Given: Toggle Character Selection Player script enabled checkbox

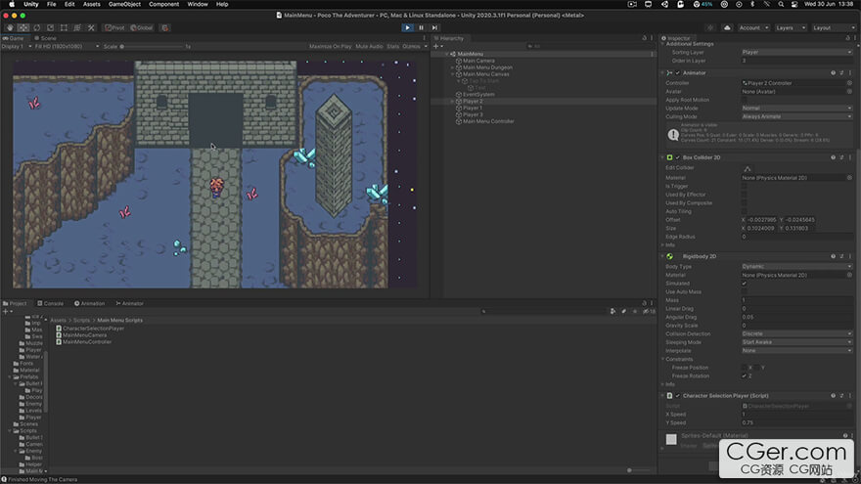Looking at the screenshot, I should [x=678, y=396].
